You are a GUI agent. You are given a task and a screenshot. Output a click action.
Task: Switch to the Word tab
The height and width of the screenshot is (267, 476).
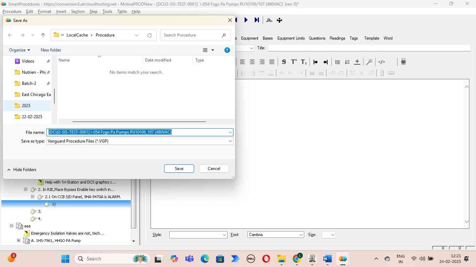coord(388,38)
